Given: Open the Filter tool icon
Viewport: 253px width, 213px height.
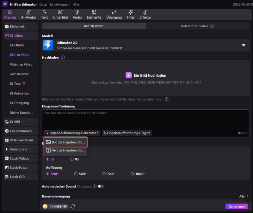Looking at the screenshot, I should tap(131, 15).
